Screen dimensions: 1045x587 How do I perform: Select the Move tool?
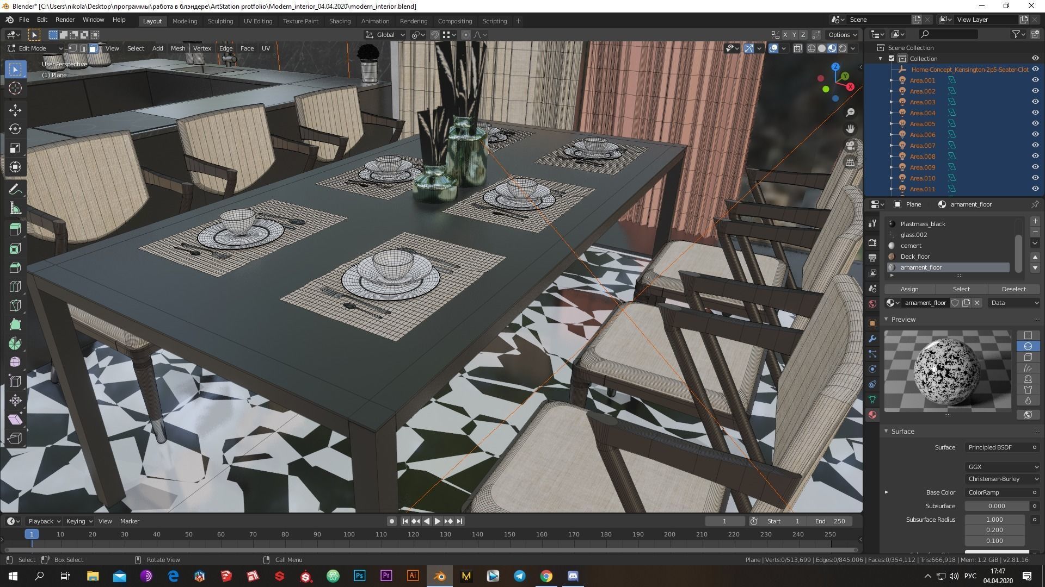tap(15, 110)
